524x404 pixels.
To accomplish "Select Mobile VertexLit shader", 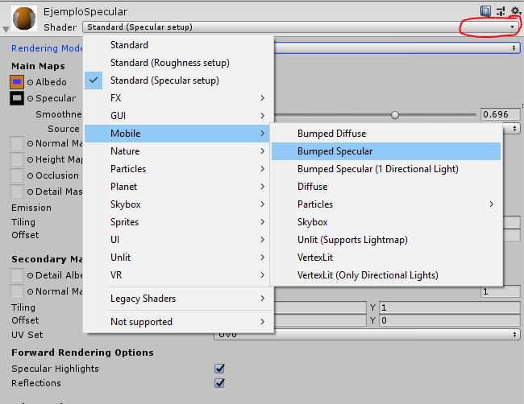I will [x=386, y=258].
